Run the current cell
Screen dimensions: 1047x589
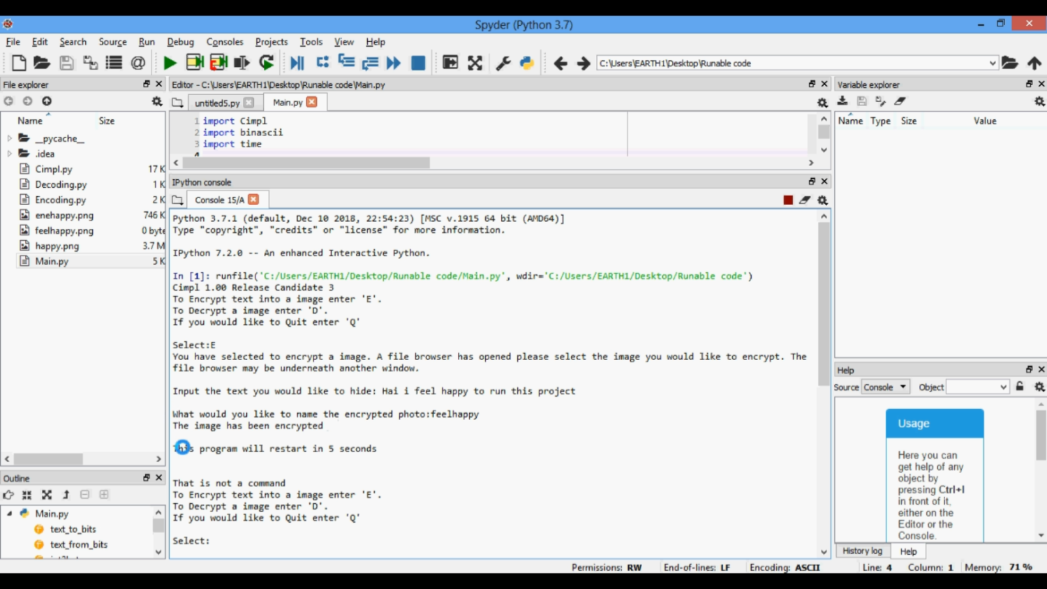click(195, 62)
